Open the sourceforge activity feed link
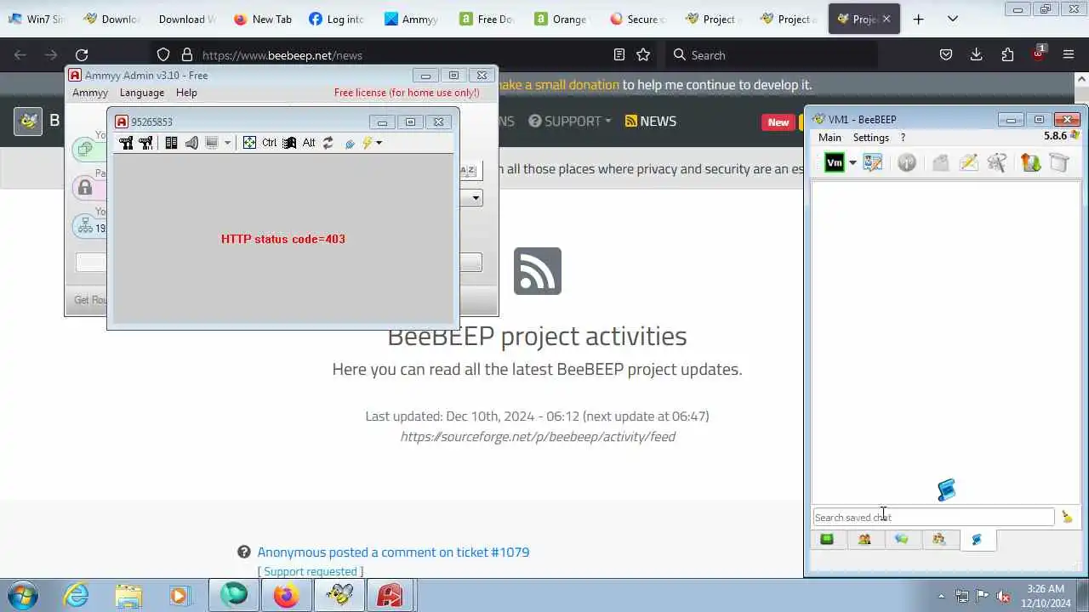Viewport: 1089px width, 612px height. click(538, 437)
